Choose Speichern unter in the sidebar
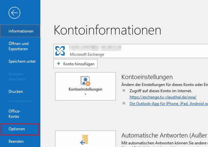This screenshot has width=208, height=147. point(22,61)
